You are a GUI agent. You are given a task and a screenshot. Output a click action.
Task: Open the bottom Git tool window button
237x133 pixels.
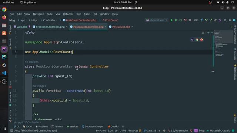coord(16,126)
